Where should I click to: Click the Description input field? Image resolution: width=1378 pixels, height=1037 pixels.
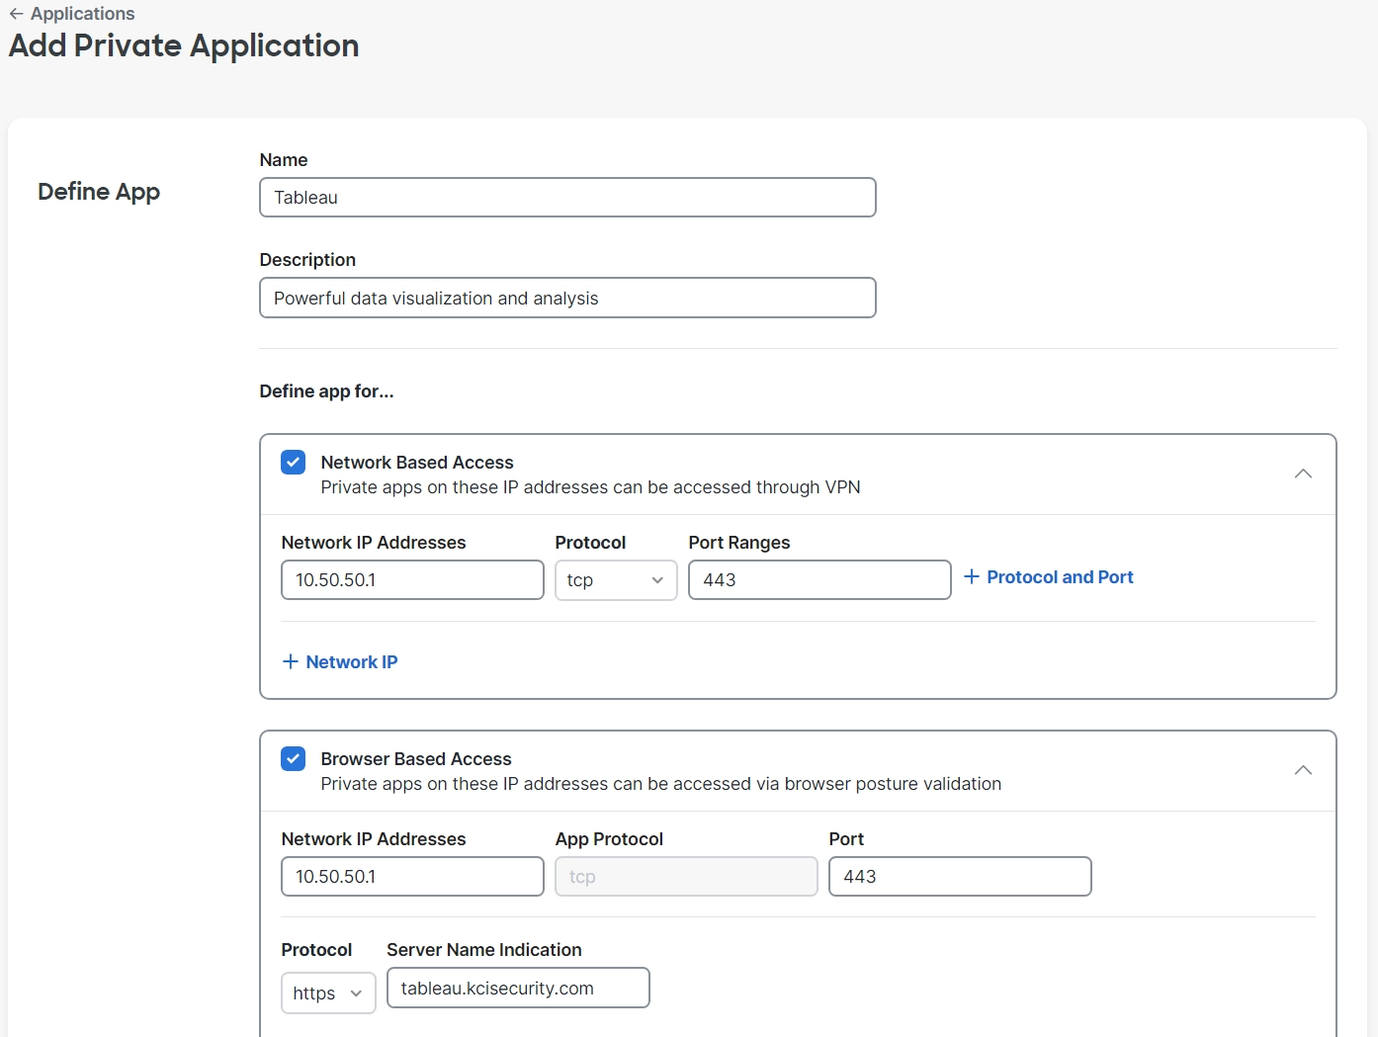coord(567,298)
